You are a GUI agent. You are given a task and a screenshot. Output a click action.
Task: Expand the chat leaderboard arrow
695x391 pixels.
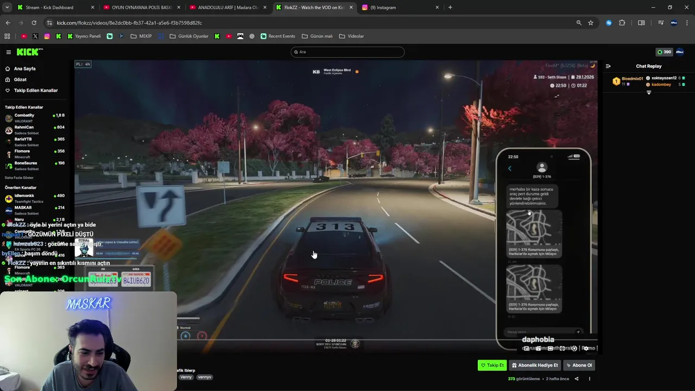pyautogui.click(x=649, y=93)
